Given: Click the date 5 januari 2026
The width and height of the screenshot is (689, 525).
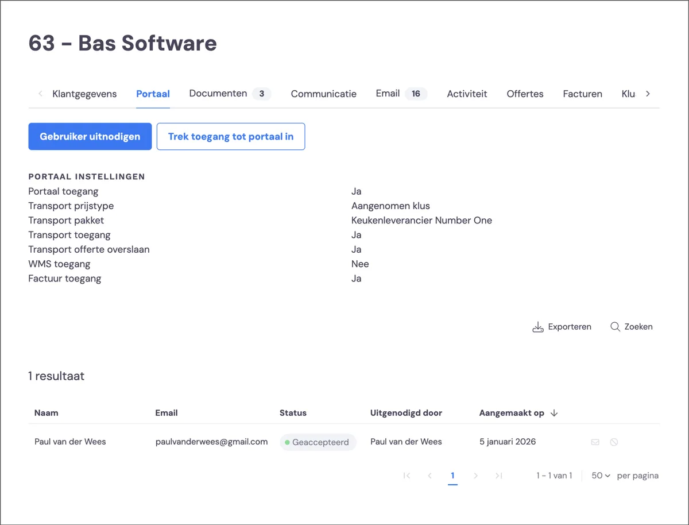Looking at the screenshot, I should coord(508,442).
